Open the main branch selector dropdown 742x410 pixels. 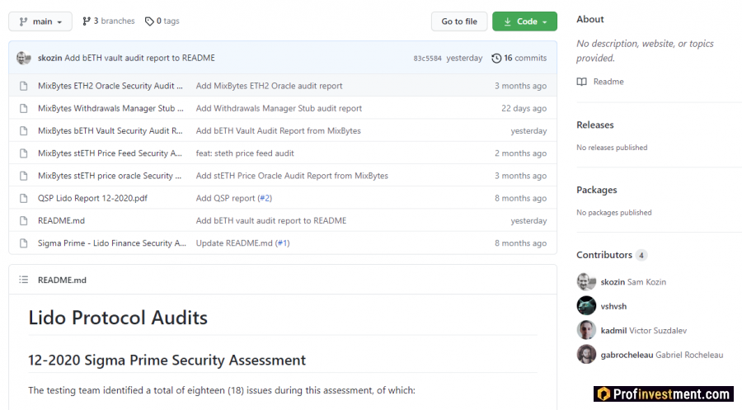pyautogui.click(x=40, y=21)
